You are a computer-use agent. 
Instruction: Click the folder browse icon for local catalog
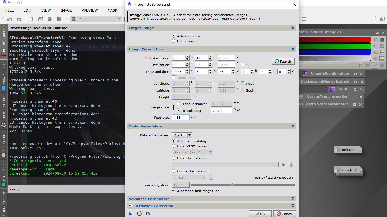[x=283, y=164]
